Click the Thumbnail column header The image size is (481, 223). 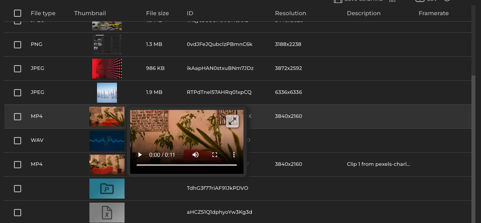point(90,13)
